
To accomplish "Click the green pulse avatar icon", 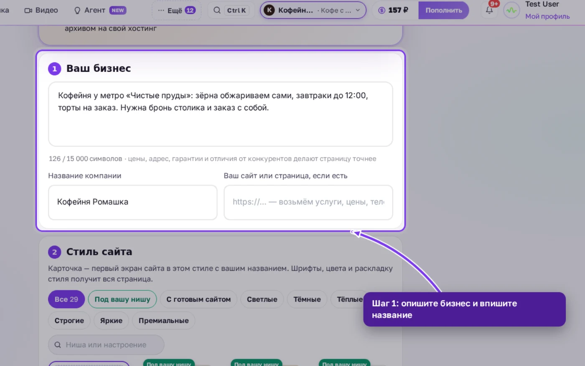I will [511, 10].
